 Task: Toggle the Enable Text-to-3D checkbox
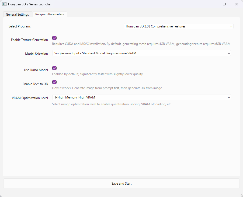pos(54,82)
